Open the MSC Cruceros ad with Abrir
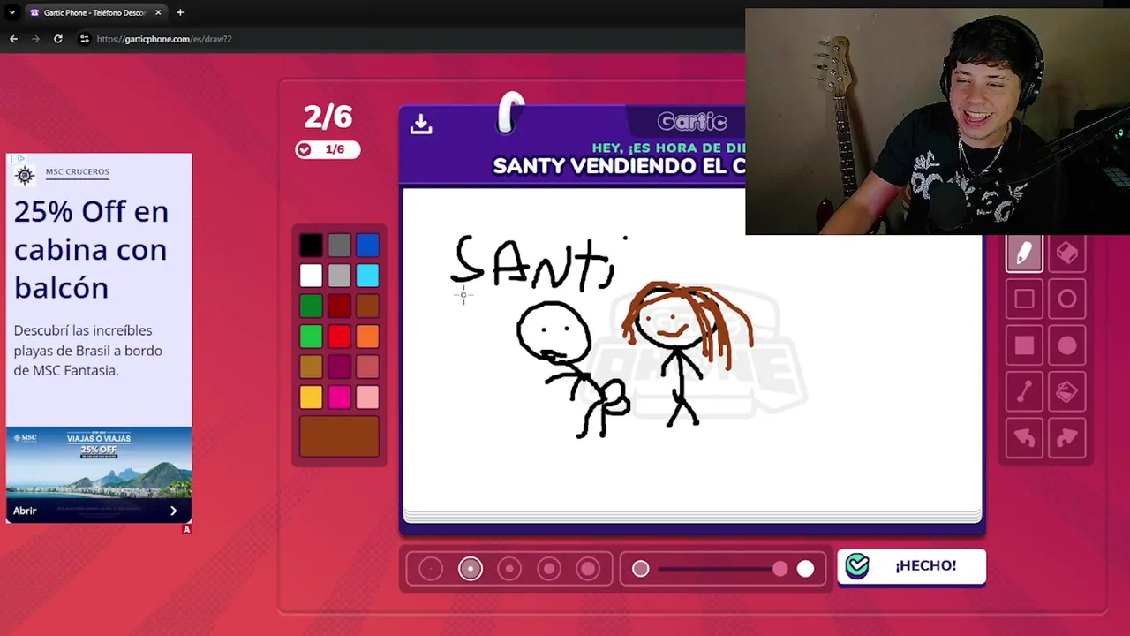Viewport: 1130px width, 636px height. click(25, 511)
